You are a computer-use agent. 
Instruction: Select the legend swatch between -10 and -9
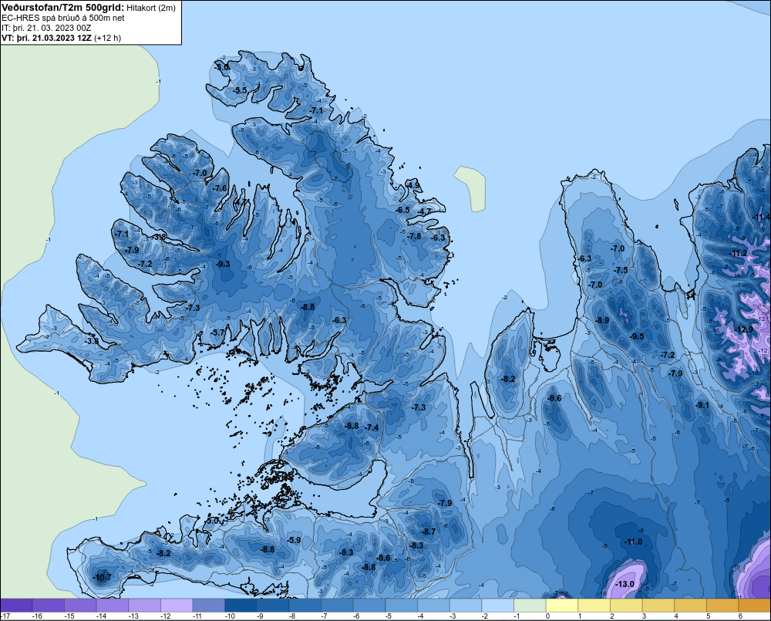241,606
